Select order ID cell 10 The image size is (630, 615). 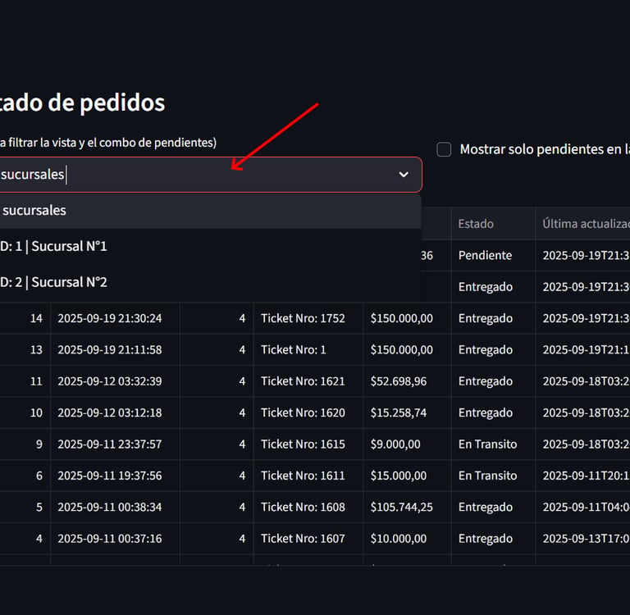click(25, 413)
